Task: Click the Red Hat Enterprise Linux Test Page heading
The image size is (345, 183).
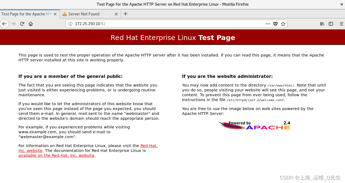Action: click(173, 38)
